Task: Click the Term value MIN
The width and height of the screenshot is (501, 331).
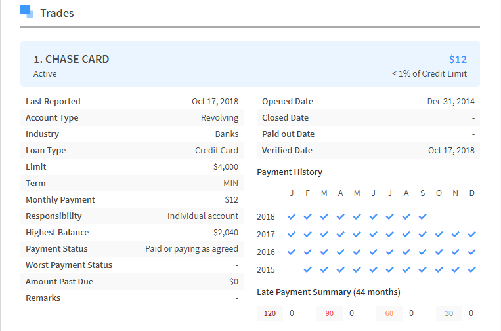Action: pyautogui.click(x=230, y=184)
